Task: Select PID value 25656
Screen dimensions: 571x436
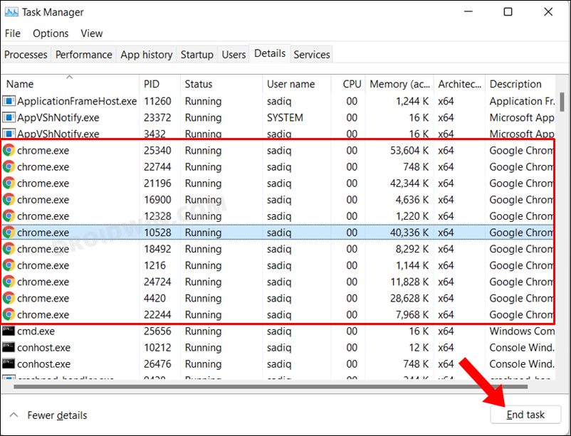Action: (157, 331)
